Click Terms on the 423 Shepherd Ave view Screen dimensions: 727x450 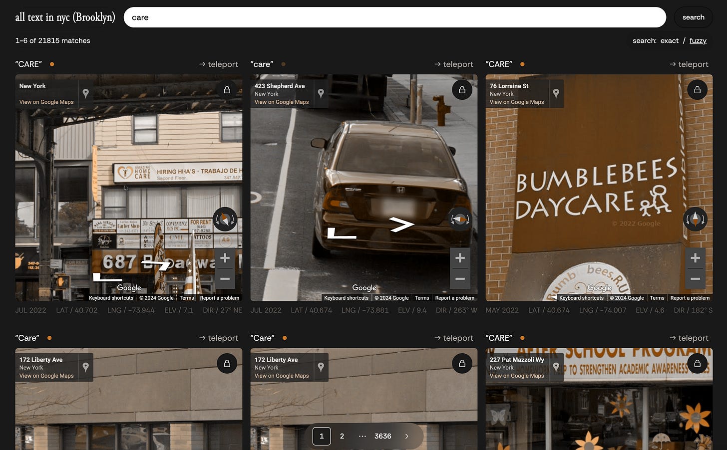click(422, 298)
